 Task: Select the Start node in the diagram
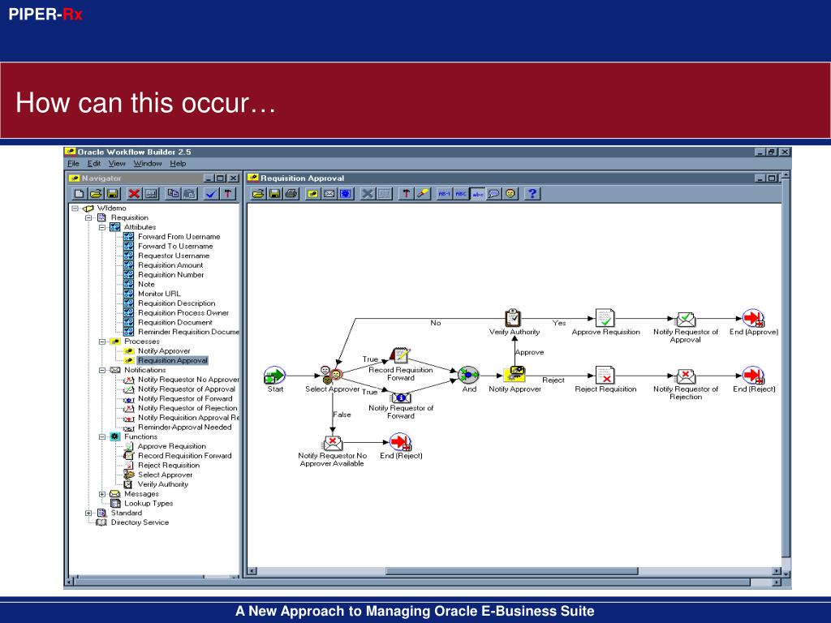coord(274,376)
